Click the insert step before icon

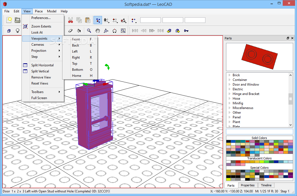pos(169,31)
